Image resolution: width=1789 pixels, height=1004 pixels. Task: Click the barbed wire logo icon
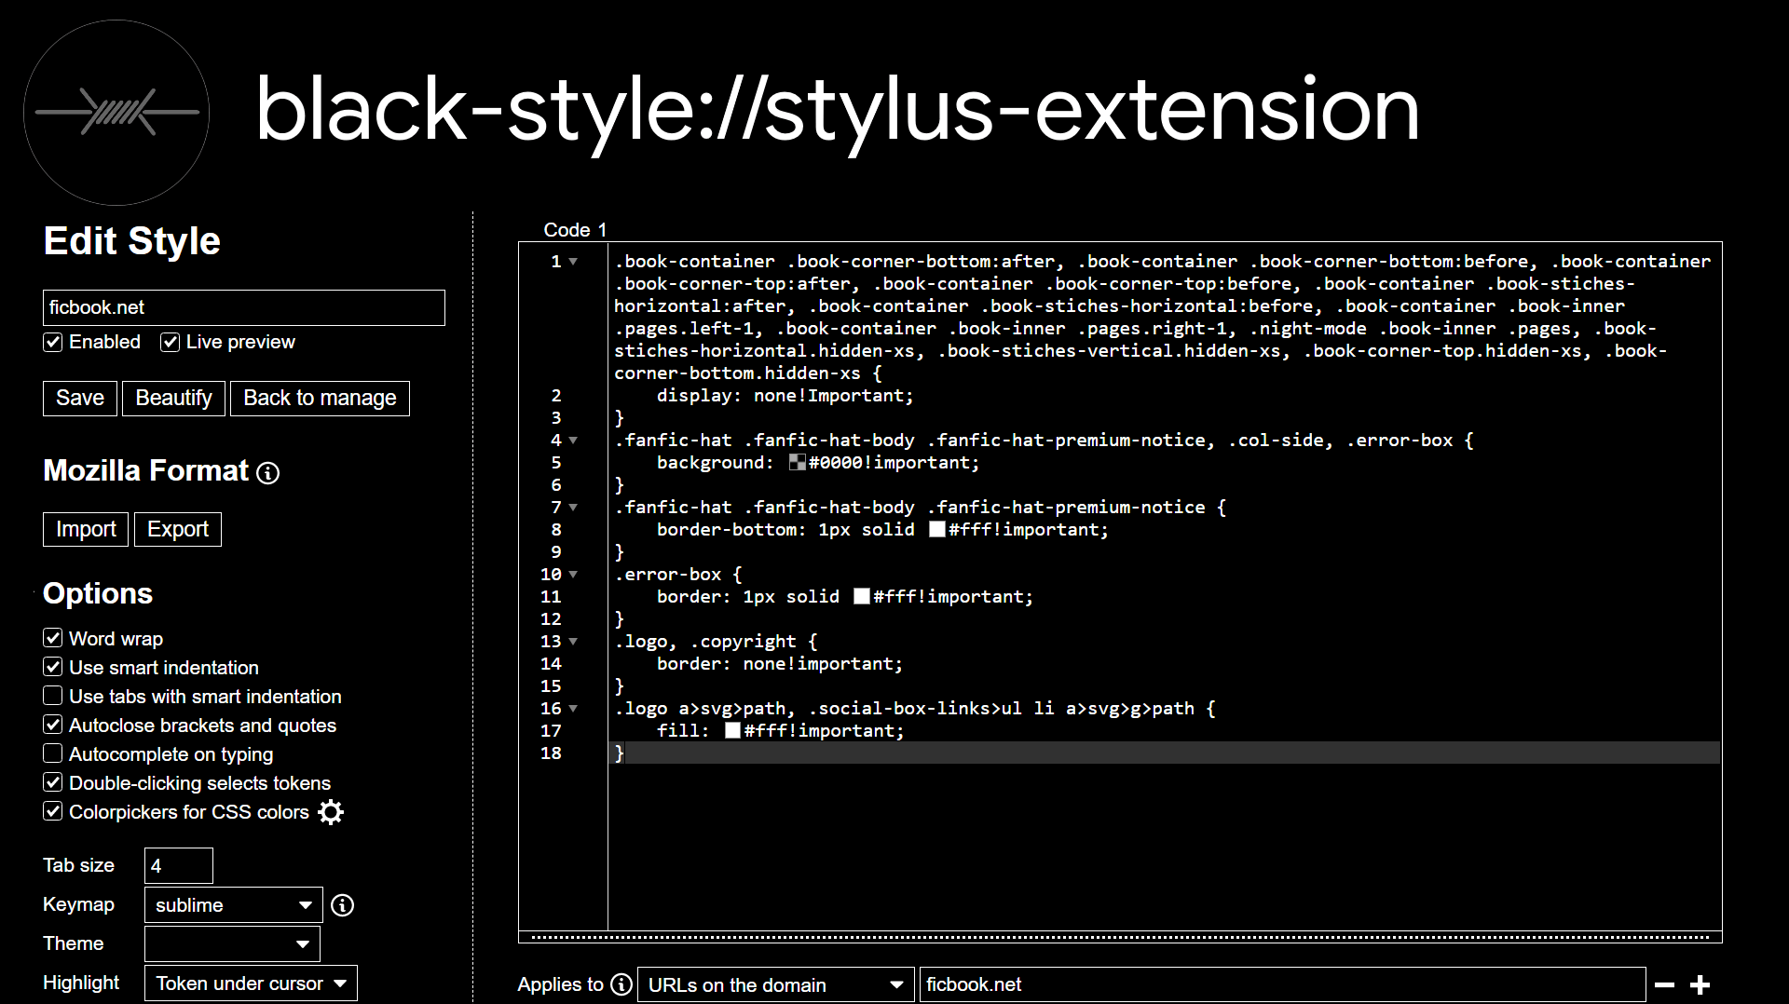click(x=116, y=113)
